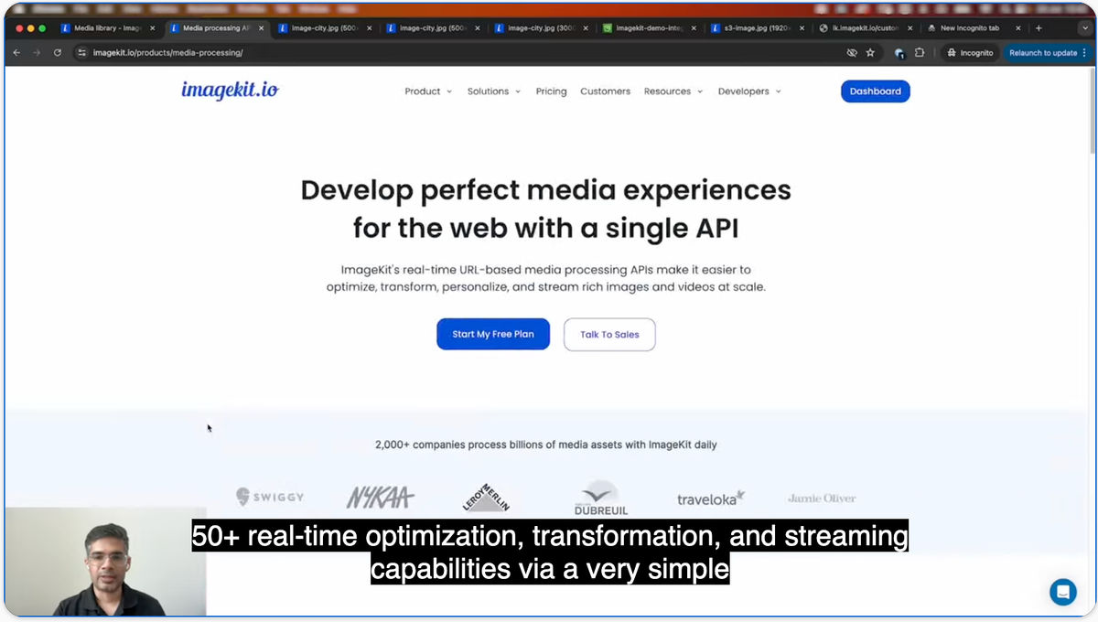
Task: Click the browser menu three-dot icon
Action: [1084, 53]
